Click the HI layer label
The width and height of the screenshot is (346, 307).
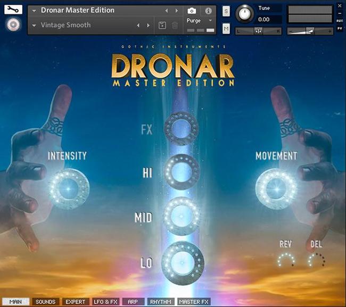[x=147, y=173]
